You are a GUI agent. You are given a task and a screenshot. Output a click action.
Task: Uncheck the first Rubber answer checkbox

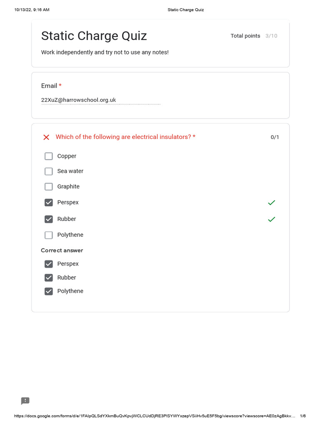coord(49,219)
